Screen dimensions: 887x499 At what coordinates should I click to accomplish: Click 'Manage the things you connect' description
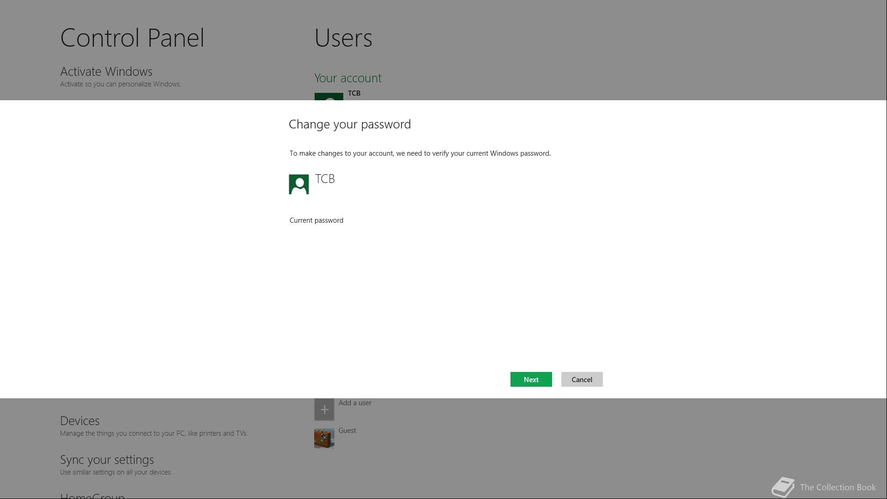pyautogui.click(x=154, y=433)
